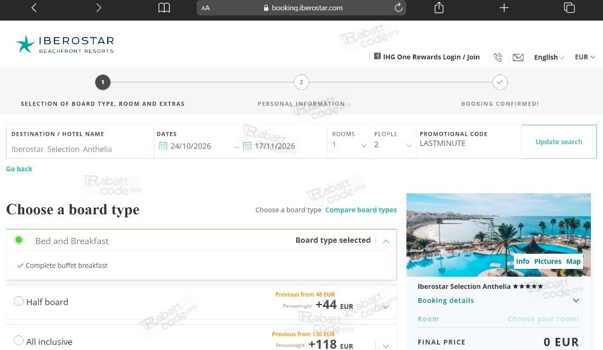Image resolution: width=603 pixels, height=350 pixels.
Task: Expand the Booking details chevron
Action: tap(576, 300)
